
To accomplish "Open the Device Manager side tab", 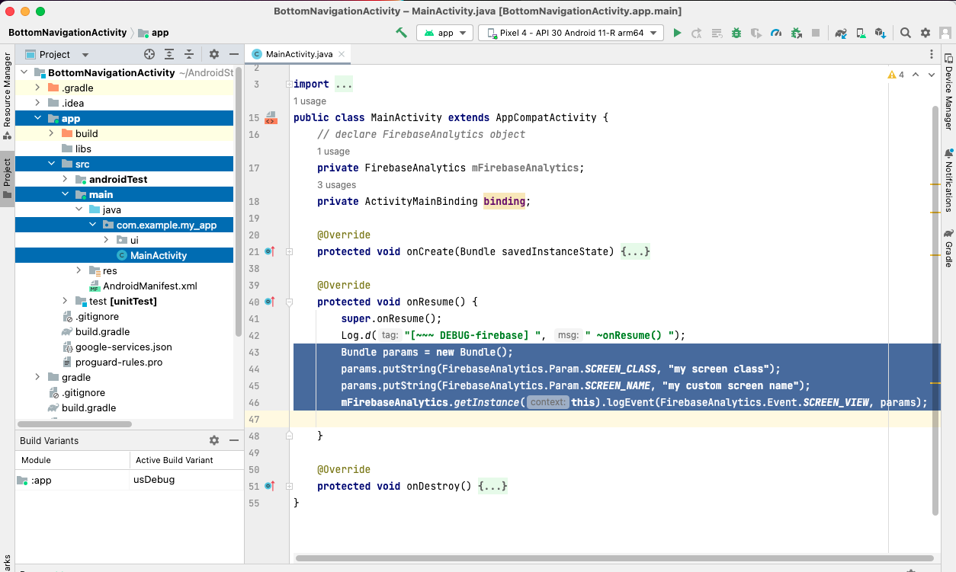I will coord(948,92).
